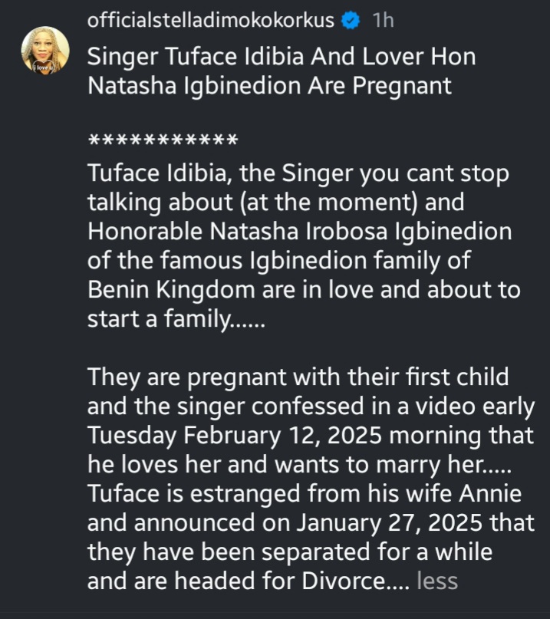Tap the officialstelladimokokorkus username
Viewport: 550px width, 619px height.
click(211, 21)
